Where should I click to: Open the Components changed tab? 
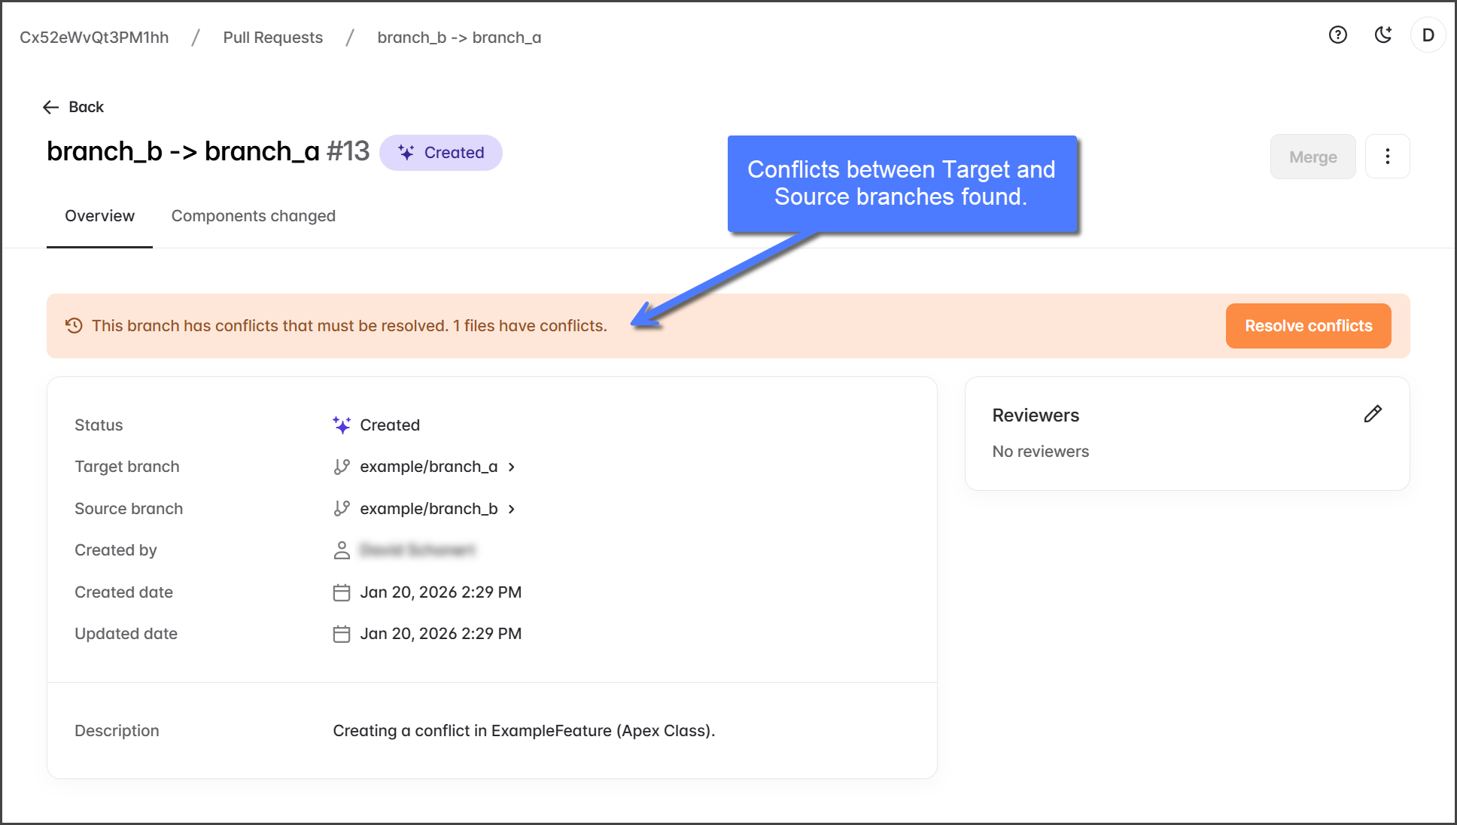point(254,216)
